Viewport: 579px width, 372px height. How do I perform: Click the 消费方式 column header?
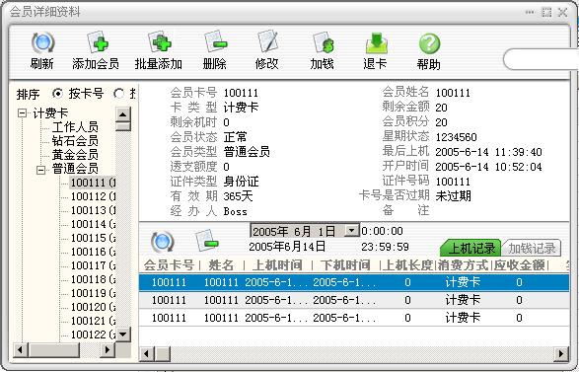pyautogui.click(x=463, y=264)
